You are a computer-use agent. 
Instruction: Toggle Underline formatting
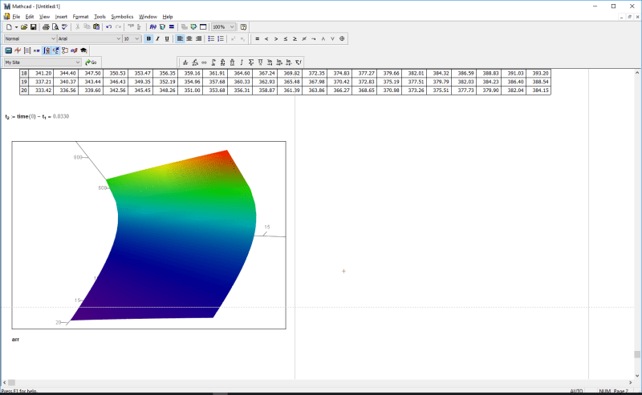point(167,38)
